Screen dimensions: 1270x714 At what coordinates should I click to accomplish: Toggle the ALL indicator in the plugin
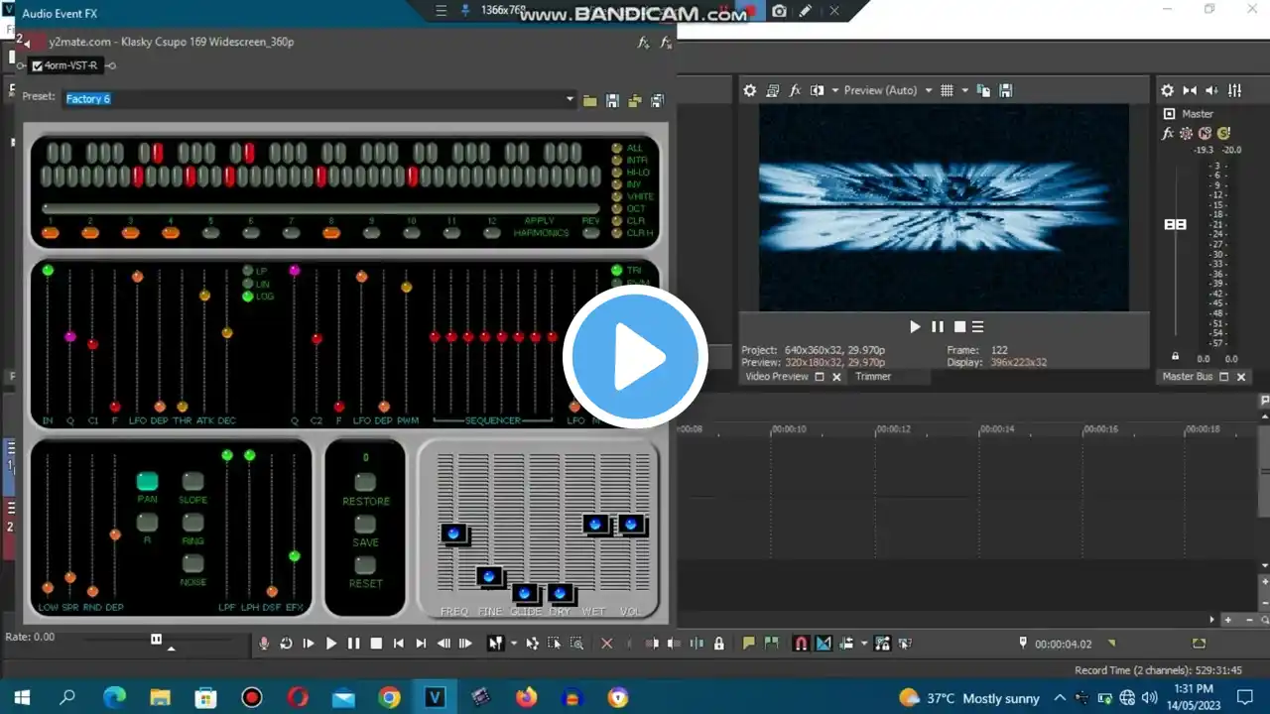click(x=616, y=149)
